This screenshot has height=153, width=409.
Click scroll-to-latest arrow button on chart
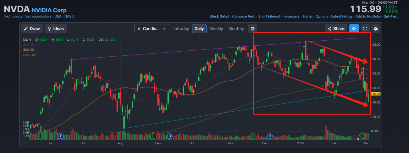[357, 139]
